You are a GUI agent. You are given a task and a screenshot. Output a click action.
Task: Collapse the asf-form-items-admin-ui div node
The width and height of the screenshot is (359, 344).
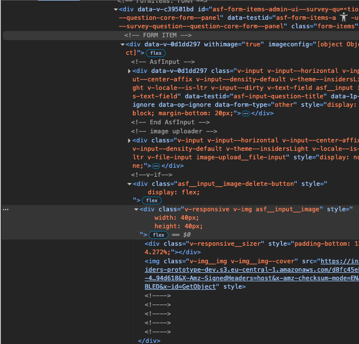(115, 10)
